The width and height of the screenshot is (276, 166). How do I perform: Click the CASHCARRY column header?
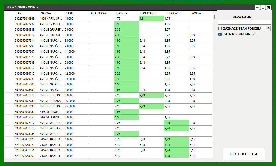[151, 13]
